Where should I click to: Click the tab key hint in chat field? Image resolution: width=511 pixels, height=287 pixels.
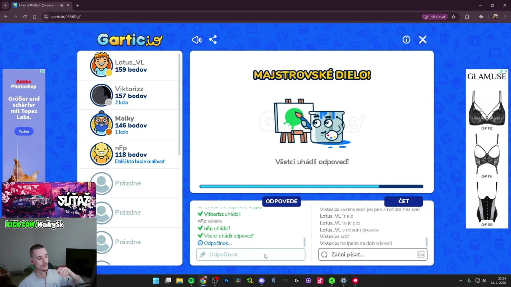(x=421, y=254)
